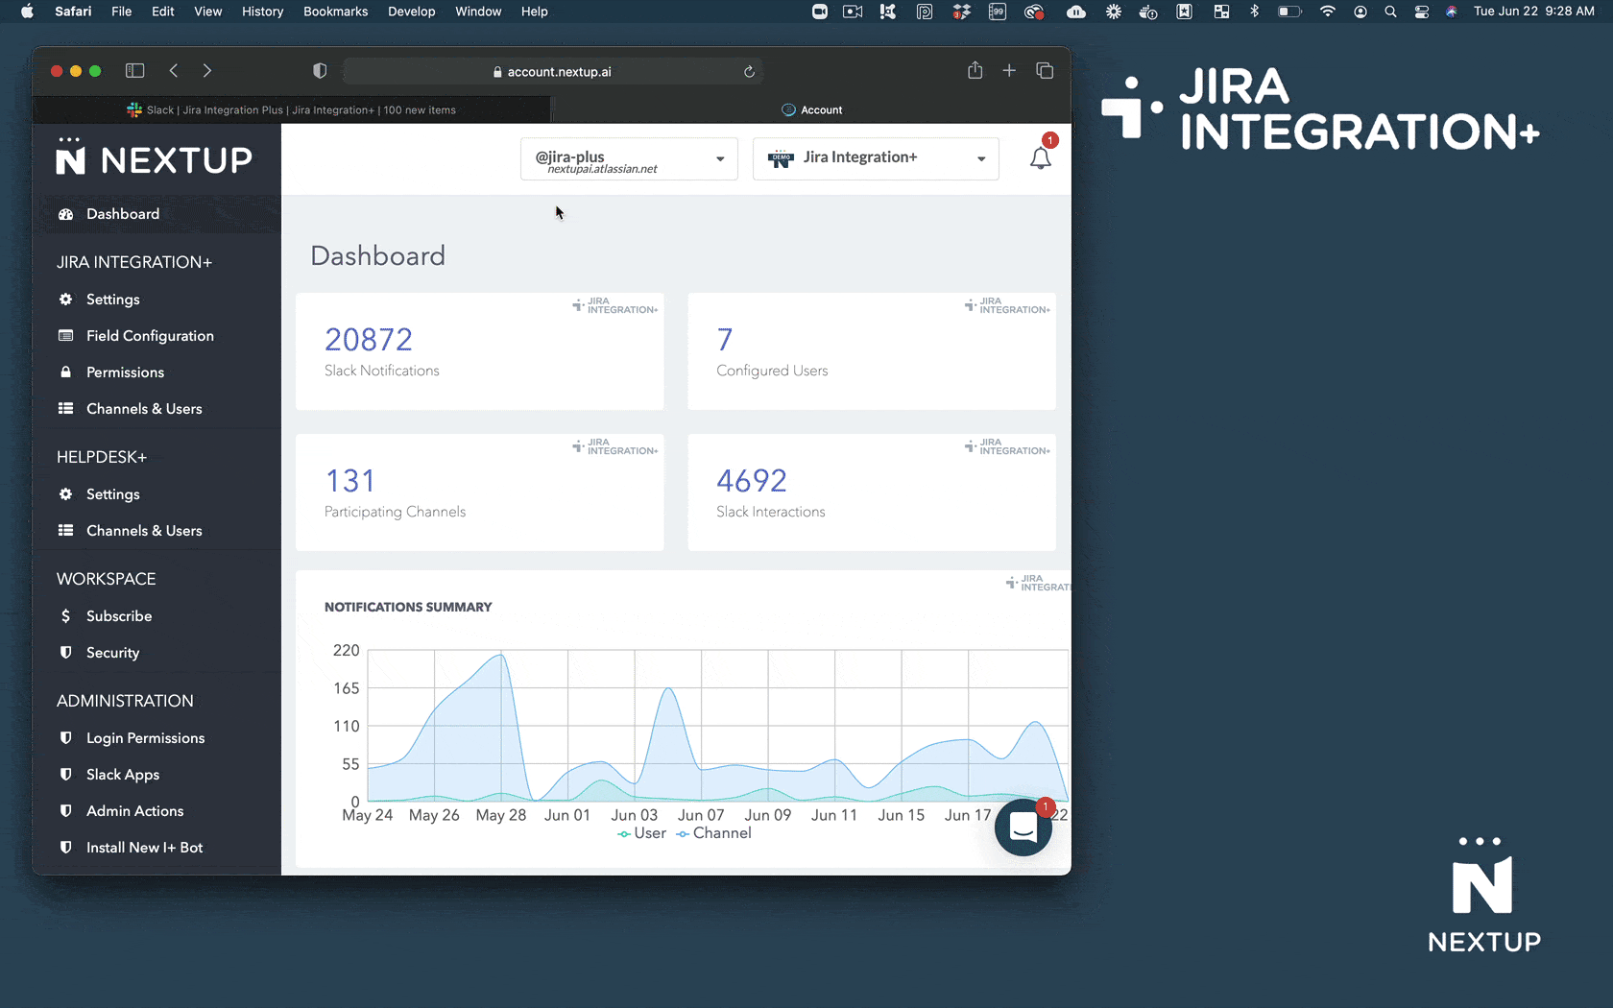The width and height of the screenshot is (1613, 1008).
Task: Open the History menu
Action: pos(262,12)
